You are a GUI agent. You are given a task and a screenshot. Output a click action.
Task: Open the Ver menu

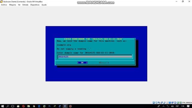click(x=19, y=5)
